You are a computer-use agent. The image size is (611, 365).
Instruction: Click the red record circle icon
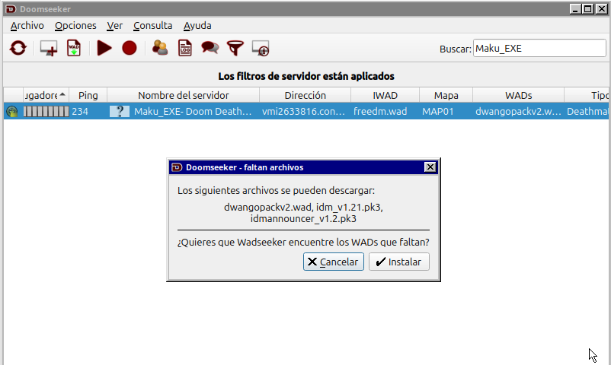point(130,48)
